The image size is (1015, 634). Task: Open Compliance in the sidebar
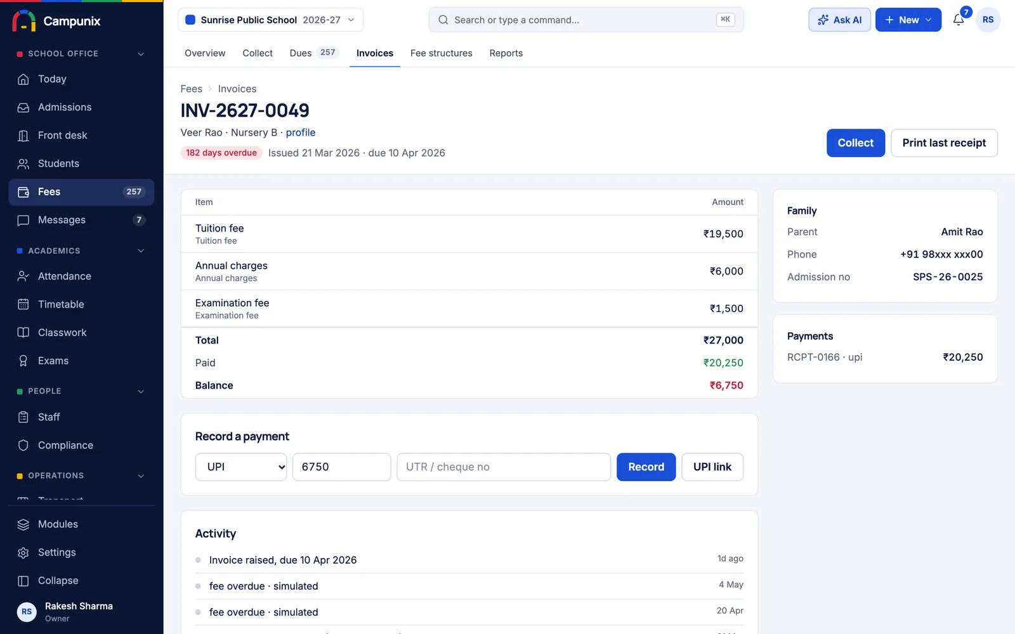click(x=81, y=446)
